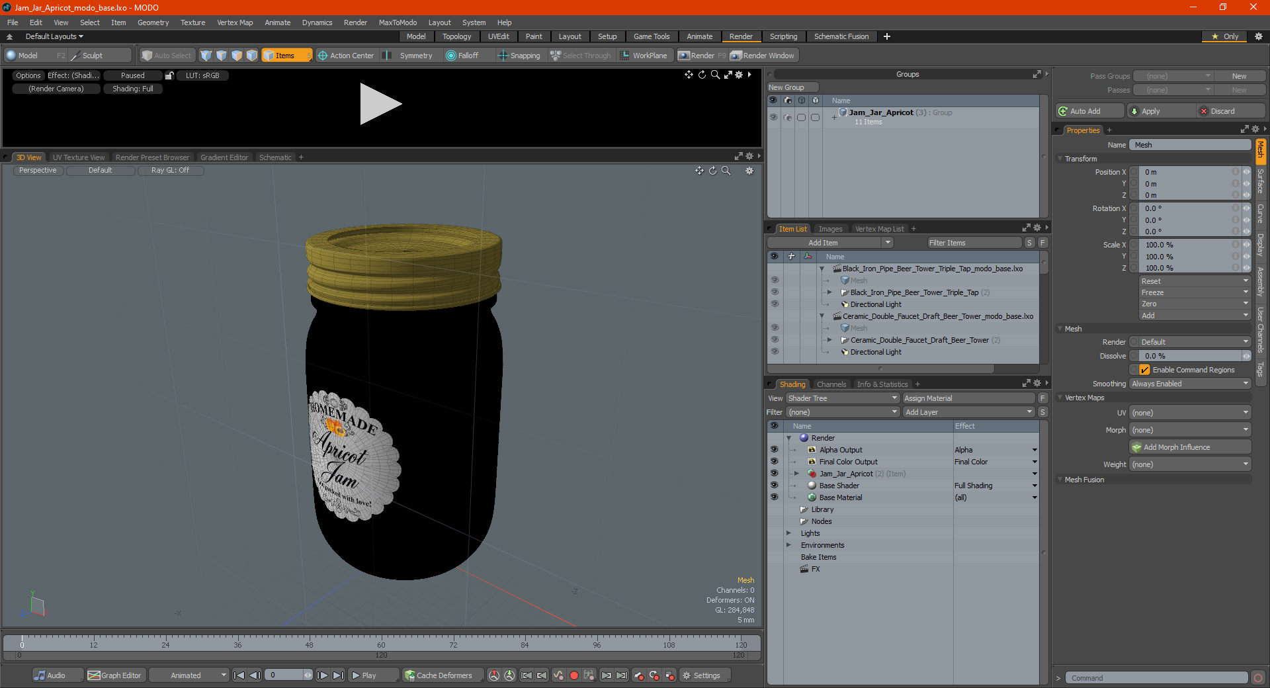Screen dimensions: 1270x688
Task: Open Default Layouts dropdown
Action: 54,36
